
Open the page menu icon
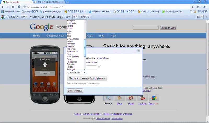[x=199, y=7]
